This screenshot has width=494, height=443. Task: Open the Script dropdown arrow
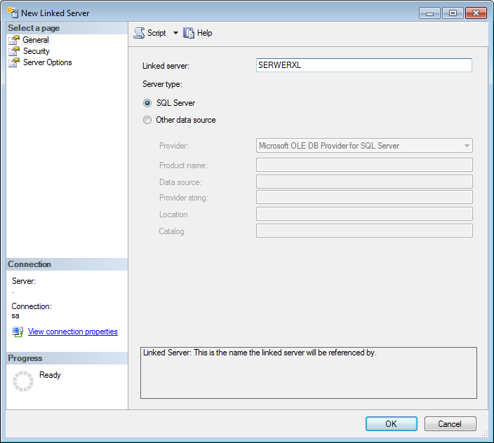coord(175,33)
